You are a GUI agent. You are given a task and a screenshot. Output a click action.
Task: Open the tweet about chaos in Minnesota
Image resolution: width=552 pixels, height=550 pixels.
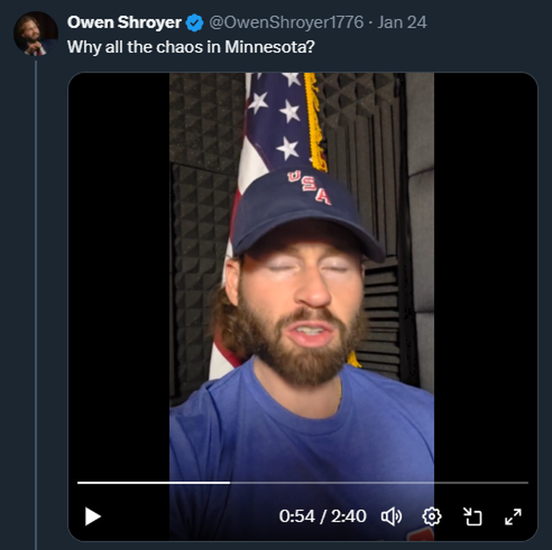pos(191,47)
